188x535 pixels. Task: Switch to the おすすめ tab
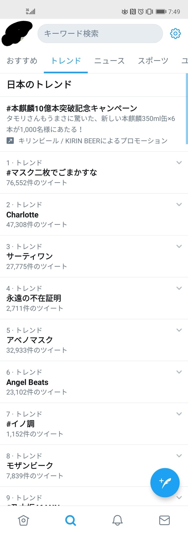(22, 61)
